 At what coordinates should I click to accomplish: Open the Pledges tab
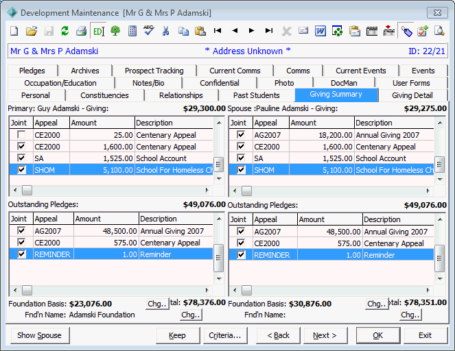(x=32, y=71)
